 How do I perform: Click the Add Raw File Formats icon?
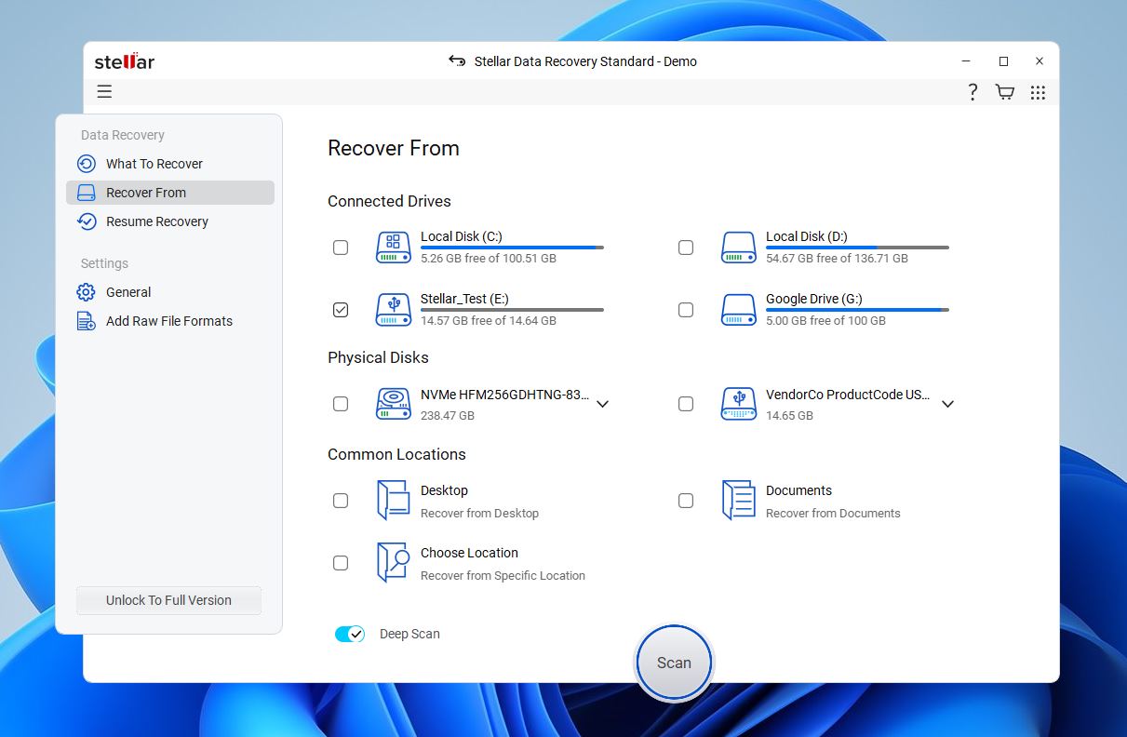(x=86, y=321)
